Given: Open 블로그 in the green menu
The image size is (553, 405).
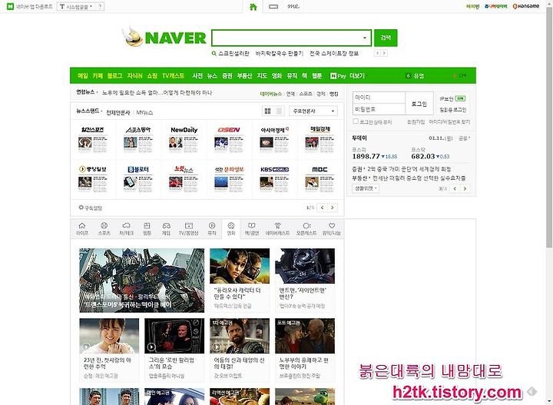Looking at the screenshot, I should [x=114, y=75].
